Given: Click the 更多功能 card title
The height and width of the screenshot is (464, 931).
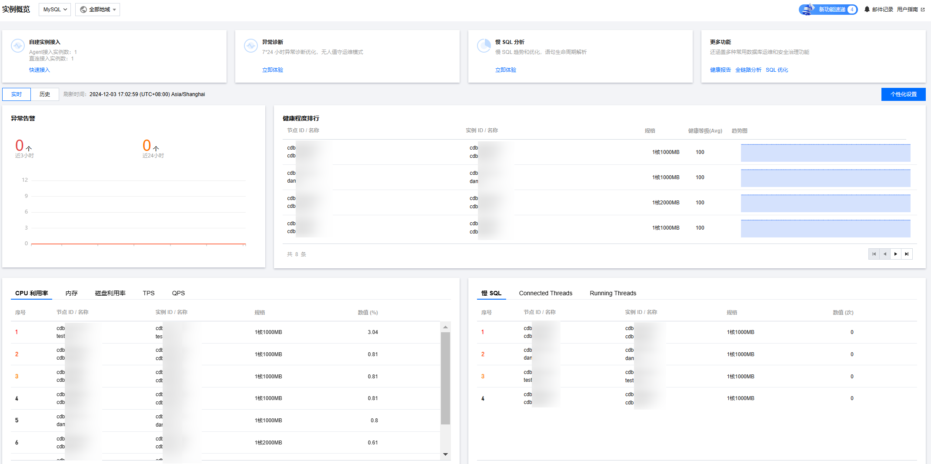Looking at the screenshot, I should pos(721,42).
